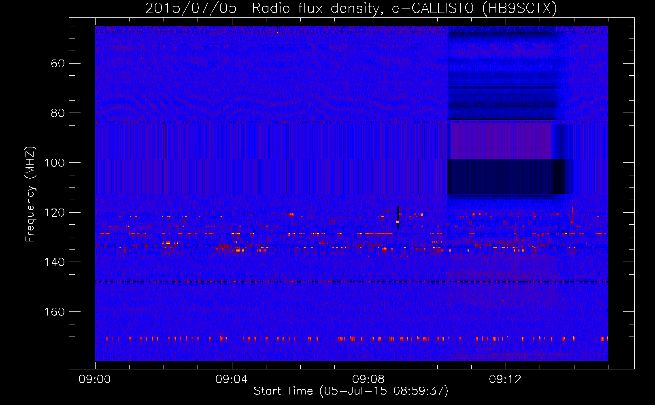Click the frequency tick label 120
The width and height of the screenshot is (655, 405).
55,213
